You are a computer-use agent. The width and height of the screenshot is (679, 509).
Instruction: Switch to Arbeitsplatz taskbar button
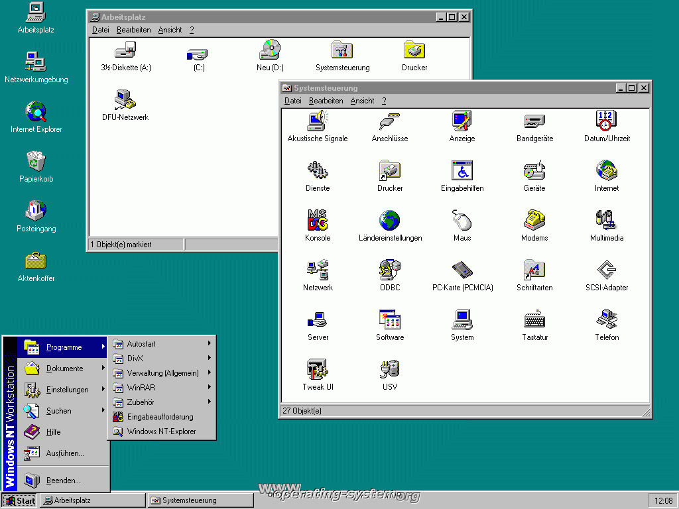click(92, 500)
